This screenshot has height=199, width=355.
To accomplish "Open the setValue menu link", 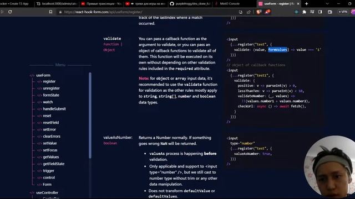I will [50, 143].
